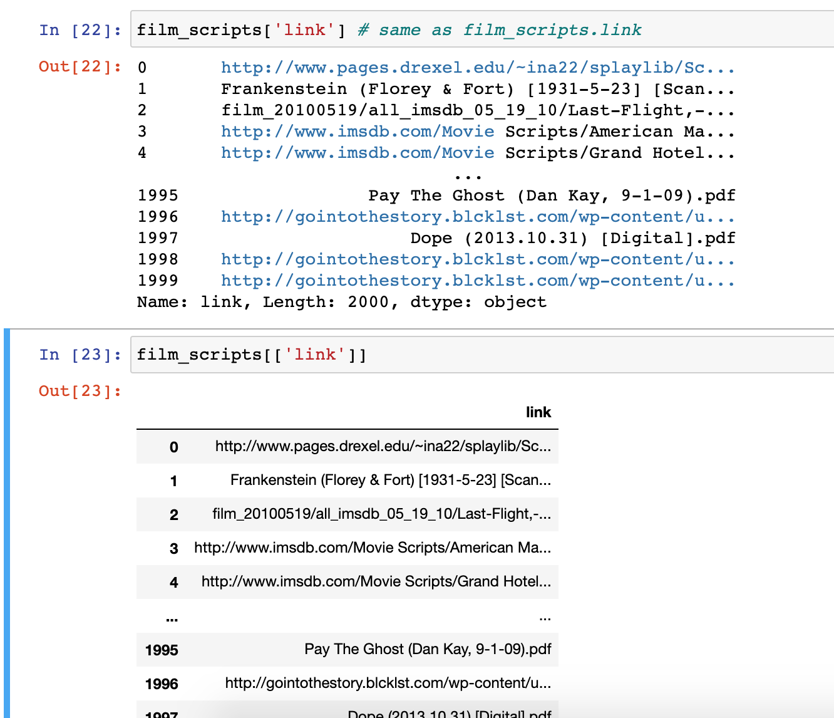Click the blue selected-cell bar beside In [23]
This screenshot has width=834, height=718.
point(7,523)
